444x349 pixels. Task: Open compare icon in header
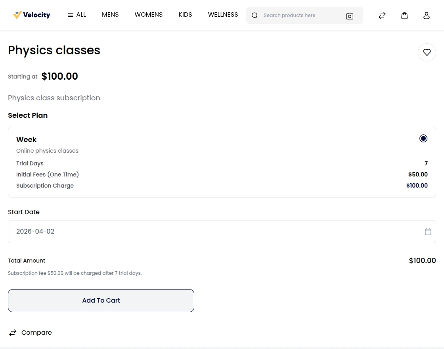point(382,15)
